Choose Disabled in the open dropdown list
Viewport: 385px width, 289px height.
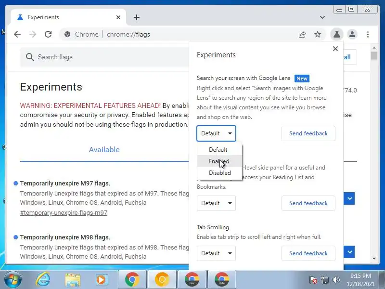[x=219, y=173]
